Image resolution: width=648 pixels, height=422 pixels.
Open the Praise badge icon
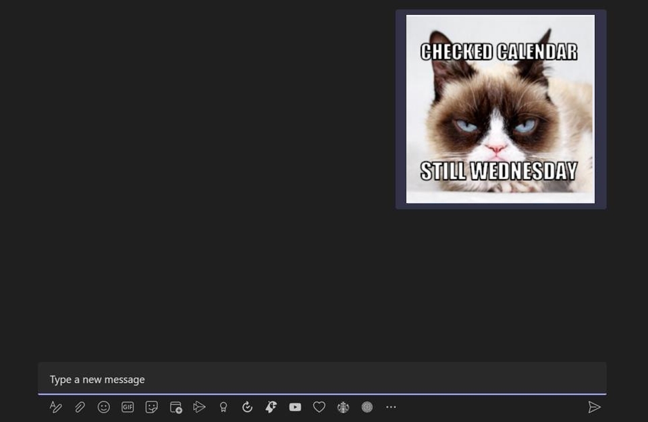coord(223,407)
